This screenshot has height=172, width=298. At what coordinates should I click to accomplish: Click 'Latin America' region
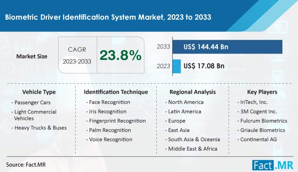point(183,112)
